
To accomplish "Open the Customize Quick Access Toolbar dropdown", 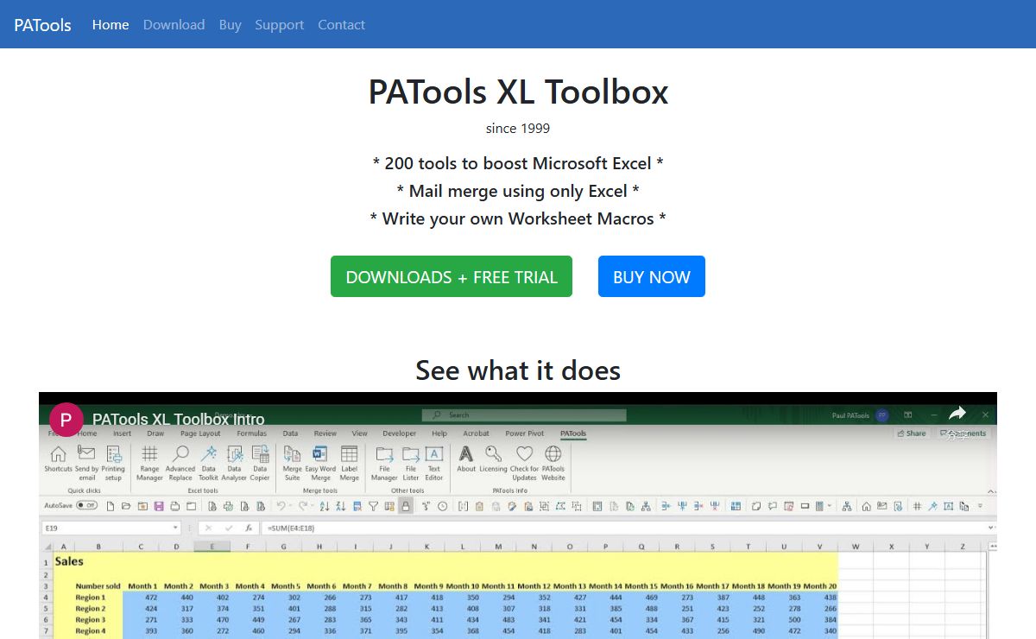I will pos(980,506).
